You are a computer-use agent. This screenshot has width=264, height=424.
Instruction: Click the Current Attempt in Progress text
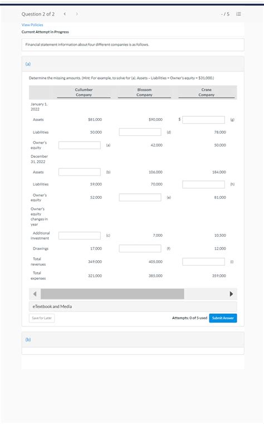pos(45,32)
